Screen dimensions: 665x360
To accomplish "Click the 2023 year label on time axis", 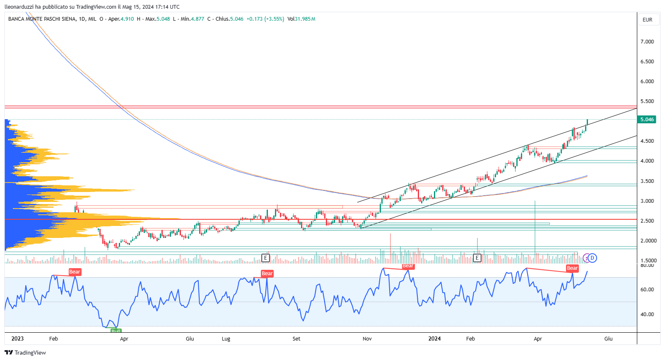I will tap(17, 338).
